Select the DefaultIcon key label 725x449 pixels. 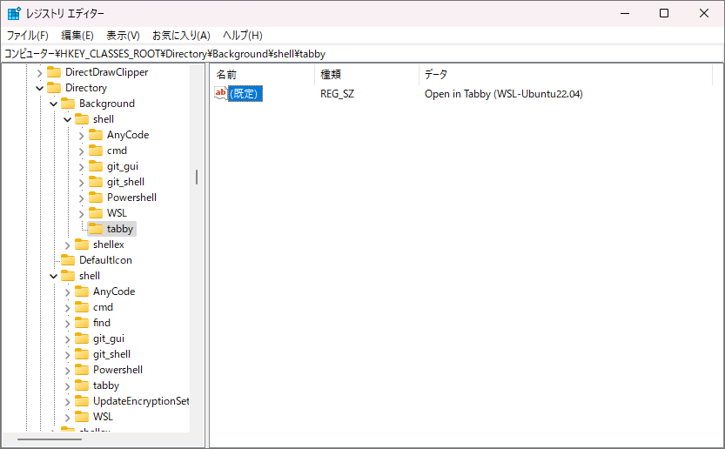pyautogui.click(x=105, y=260)
